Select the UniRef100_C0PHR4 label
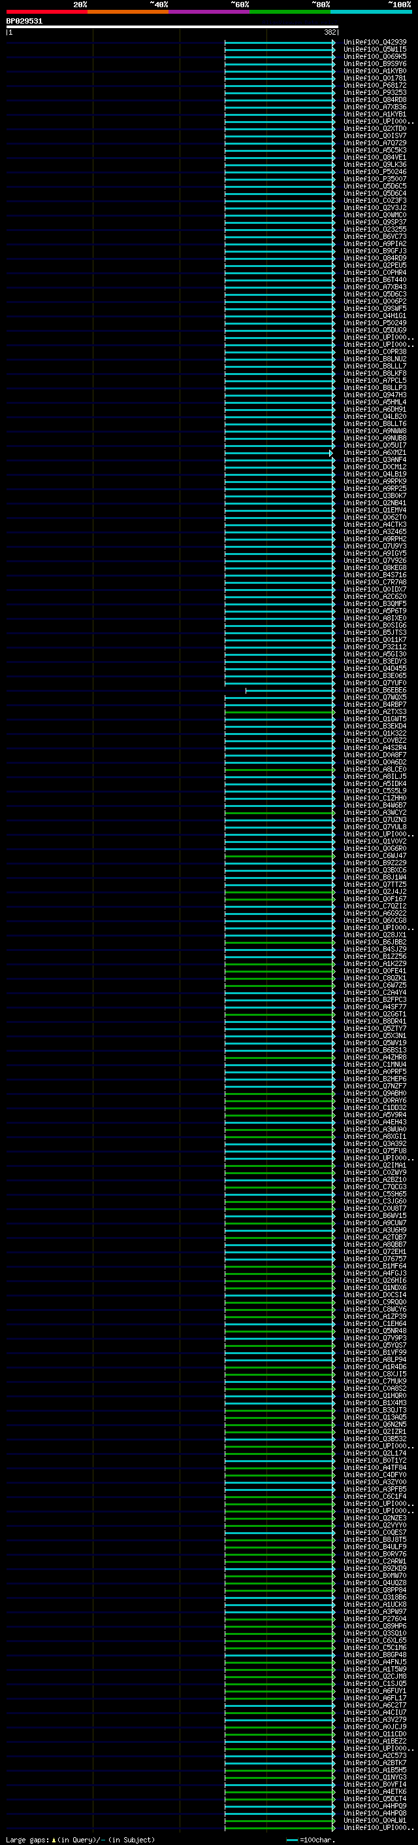Viewport: 418px width, 1845px height. point(375,272)
